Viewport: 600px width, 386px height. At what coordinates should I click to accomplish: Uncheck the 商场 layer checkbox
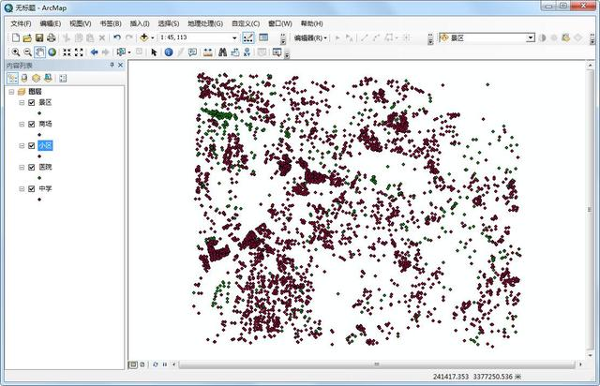point(32,124)
